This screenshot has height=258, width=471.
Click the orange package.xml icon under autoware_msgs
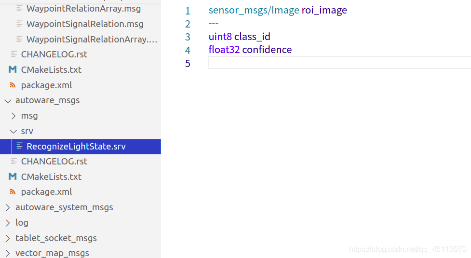pos(13,192)
